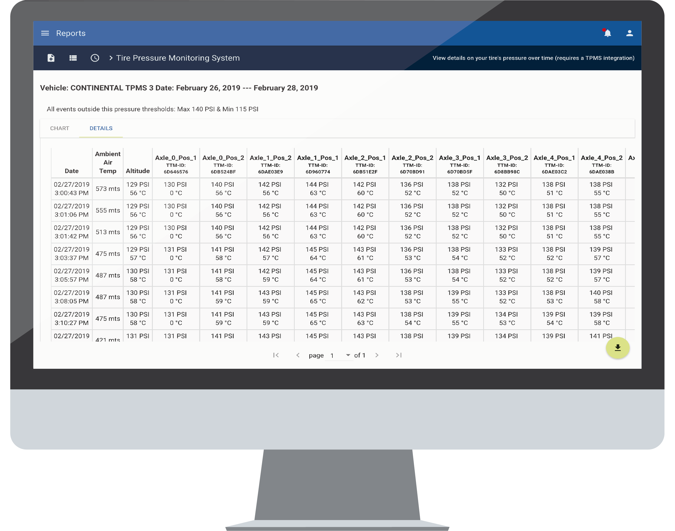Open the hamburger navigation menu
This screenshot has height=531, width=675.
click(x=45, y=33)
